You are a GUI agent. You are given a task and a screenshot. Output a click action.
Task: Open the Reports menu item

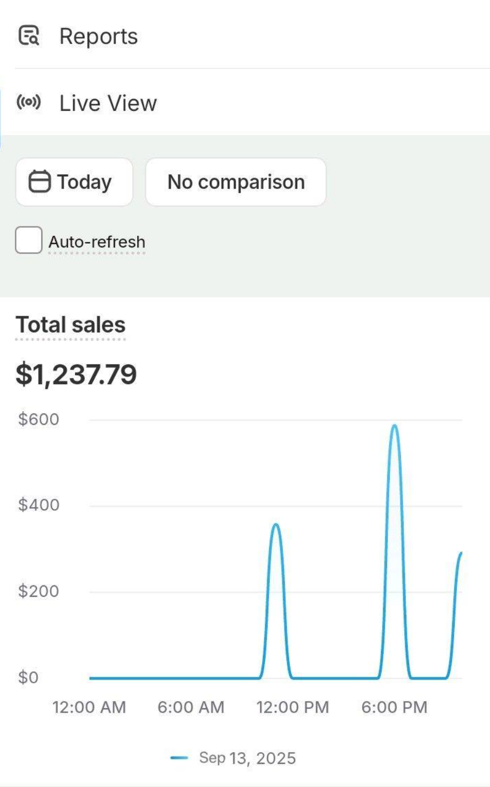(x=99, y=36)
